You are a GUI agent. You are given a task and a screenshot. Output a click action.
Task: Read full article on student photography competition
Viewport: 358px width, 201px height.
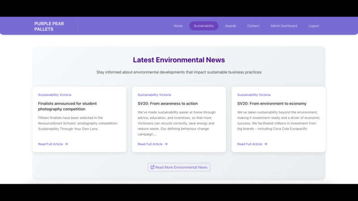[x=53, y=144]
